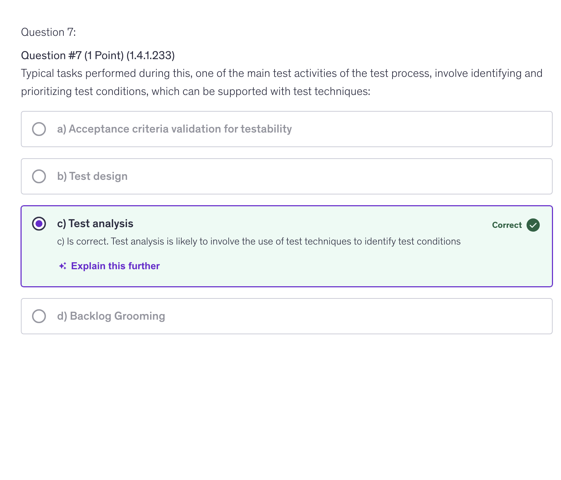Click the 'a) Acceptance criteria validation' answer text
This screenshot has height=480, width=561.
[174, 129]
